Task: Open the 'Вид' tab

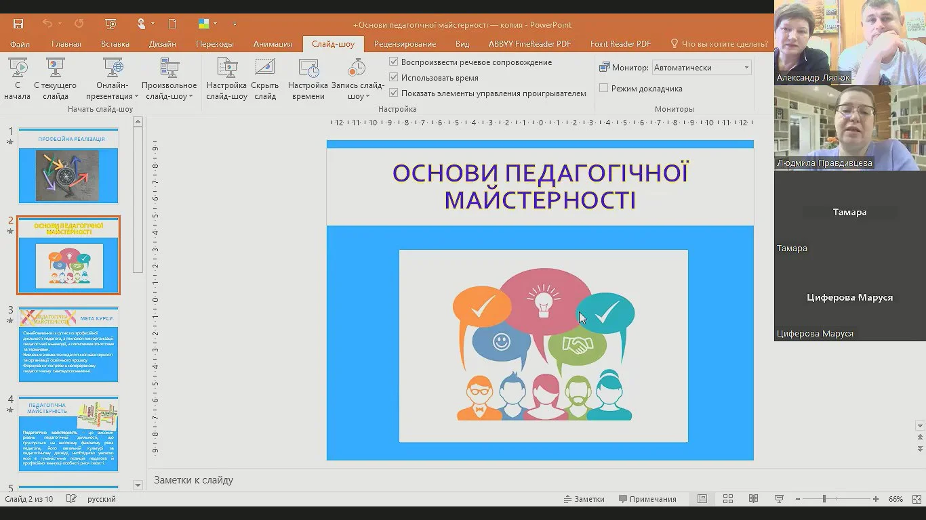Action: click(462, 43)
